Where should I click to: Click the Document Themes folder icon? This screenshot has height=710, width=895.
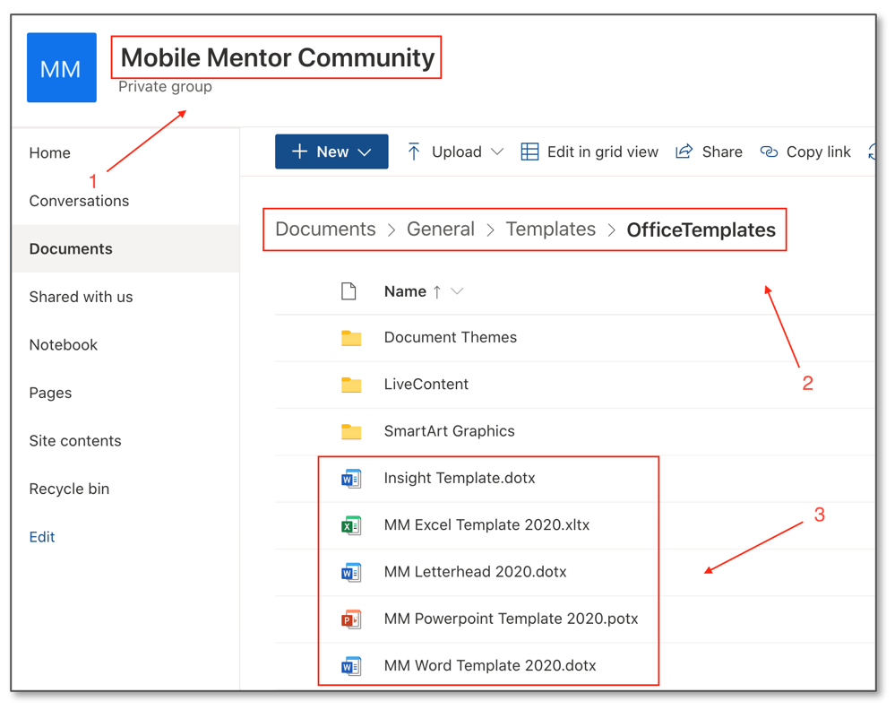[351, 338]
